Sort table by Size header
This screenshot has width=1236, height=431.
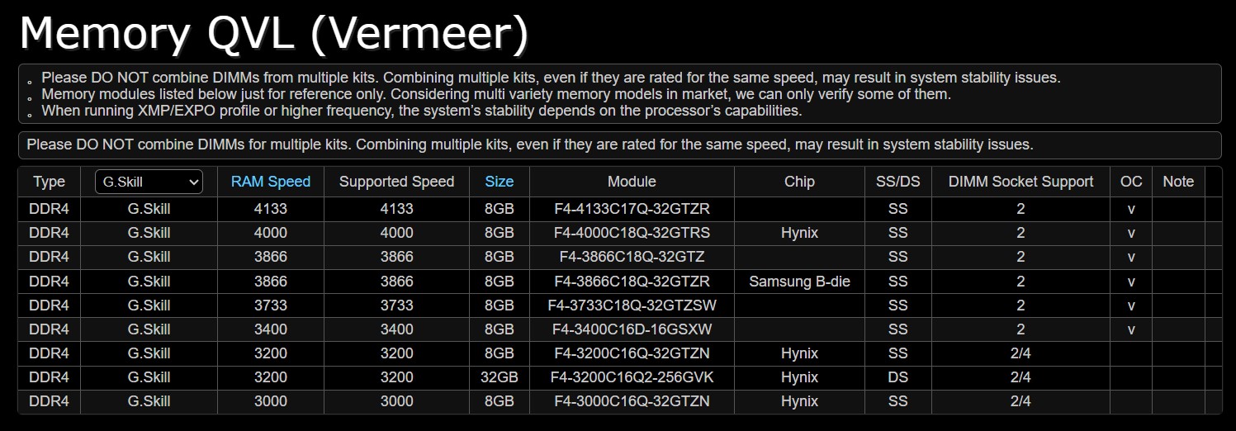click(499, 182)
